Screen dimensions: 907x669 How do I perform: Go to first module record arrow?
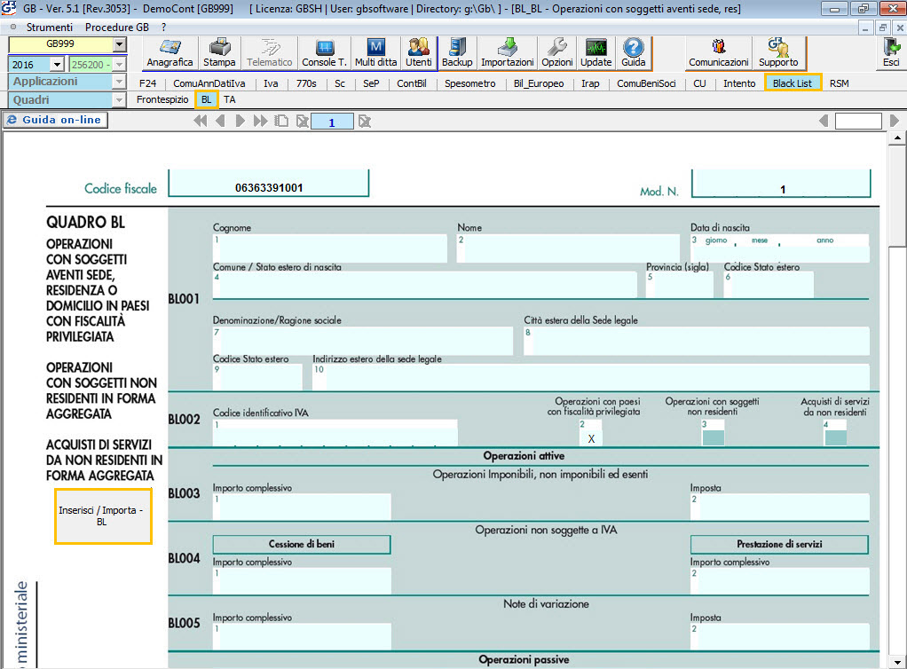(x=201, y=121)
